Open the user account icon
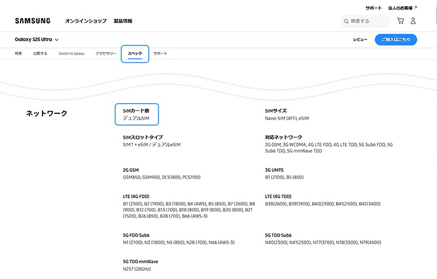 (413, 21)
